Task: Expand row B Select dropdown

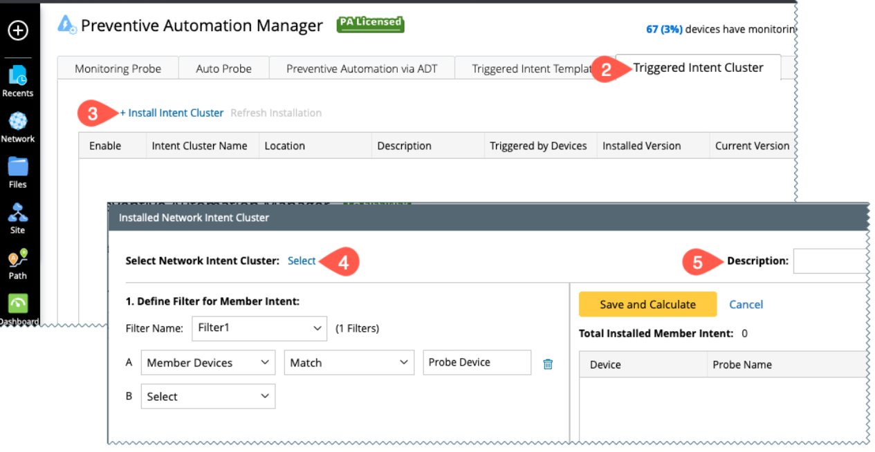Action: (x=208, y=397)
